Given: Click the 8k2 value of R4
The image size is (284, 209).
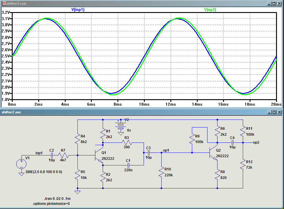Looking at the screenshot, I should [x=84, y=142].
